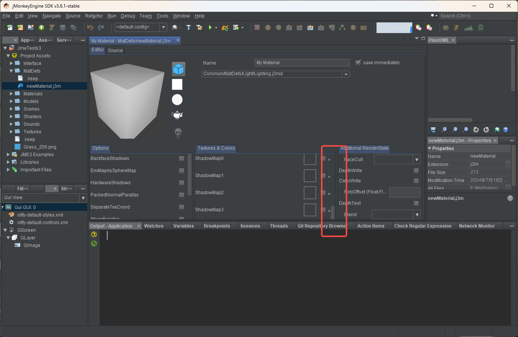
Task: Click the Build Project hammer icon
Action: [188, 27]
